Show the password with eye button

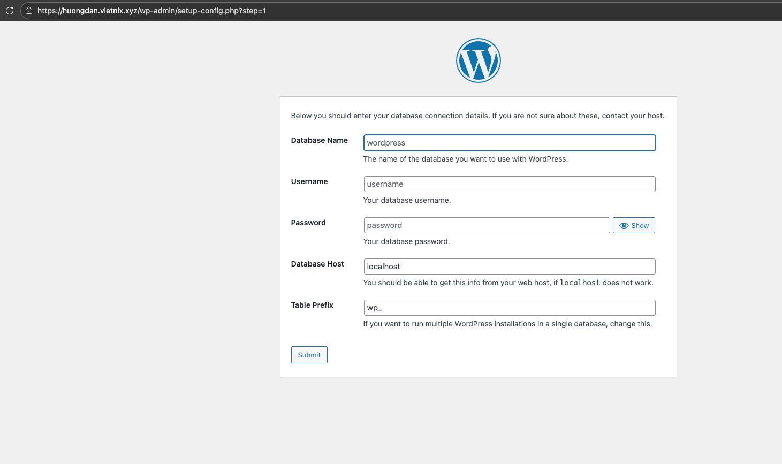point(634,225)
